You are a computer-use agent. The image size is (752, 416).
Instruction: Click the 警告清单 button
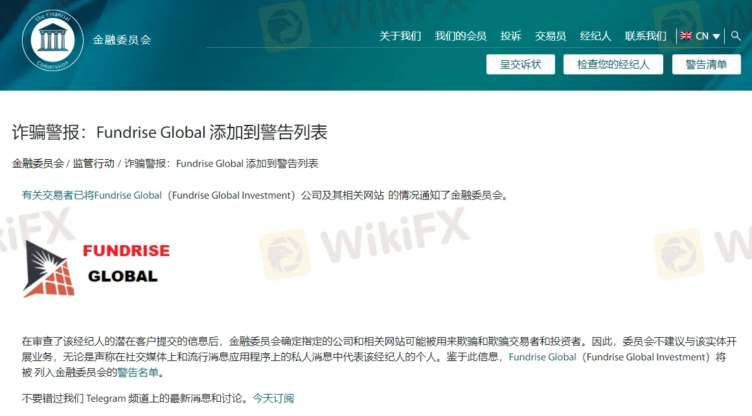[707, 64]
